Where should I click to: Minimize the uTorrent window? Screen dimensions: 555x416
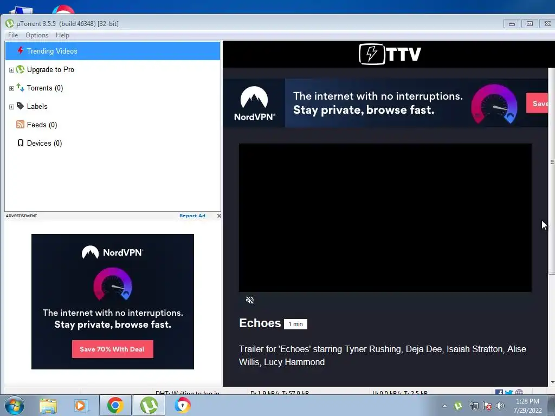tap(512, 24)
